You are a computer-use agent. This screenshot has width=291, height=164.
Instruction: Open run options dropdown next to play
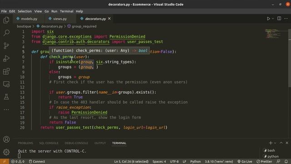[x=273, y=19]
